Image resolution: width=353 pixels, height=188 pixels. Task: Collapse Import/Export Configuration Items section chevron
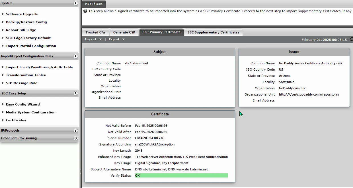point(75,56)
